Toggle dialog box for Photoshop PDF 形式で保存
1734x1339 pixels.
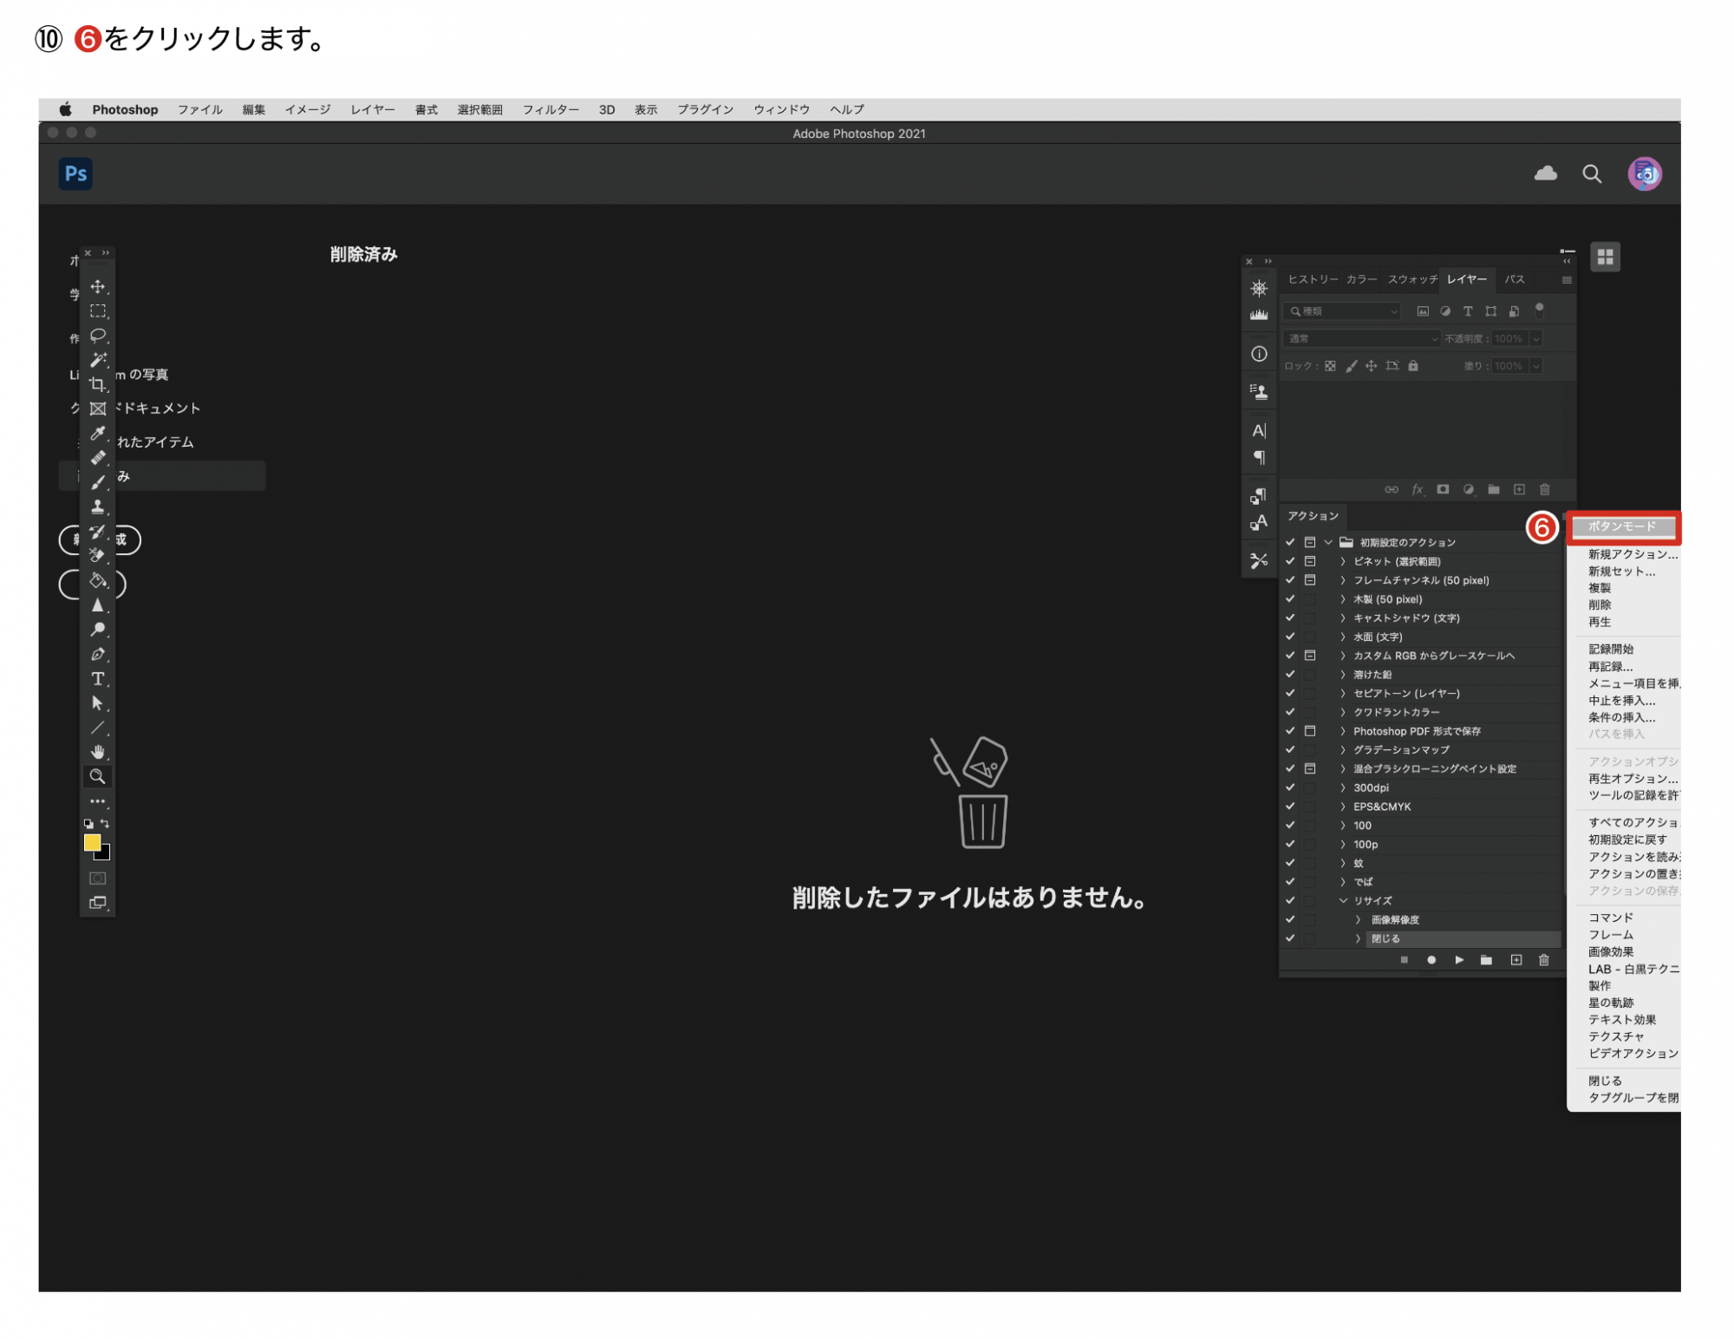(1310, 731)
